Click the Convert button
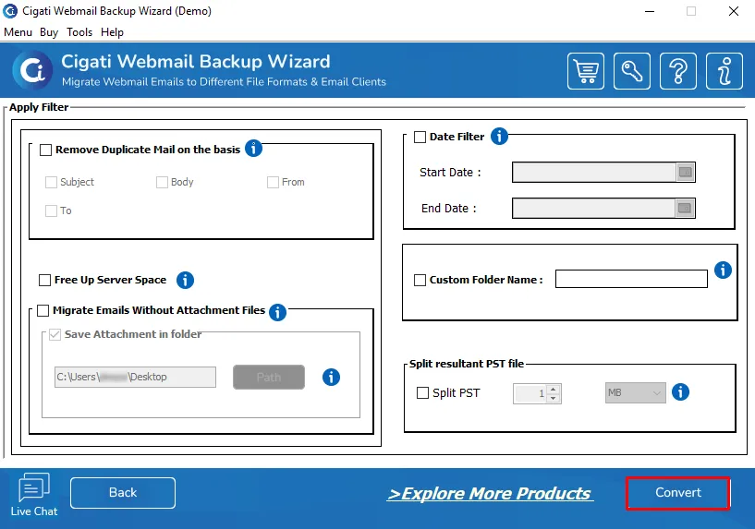The image size is (755, 529). coord(678,493)
